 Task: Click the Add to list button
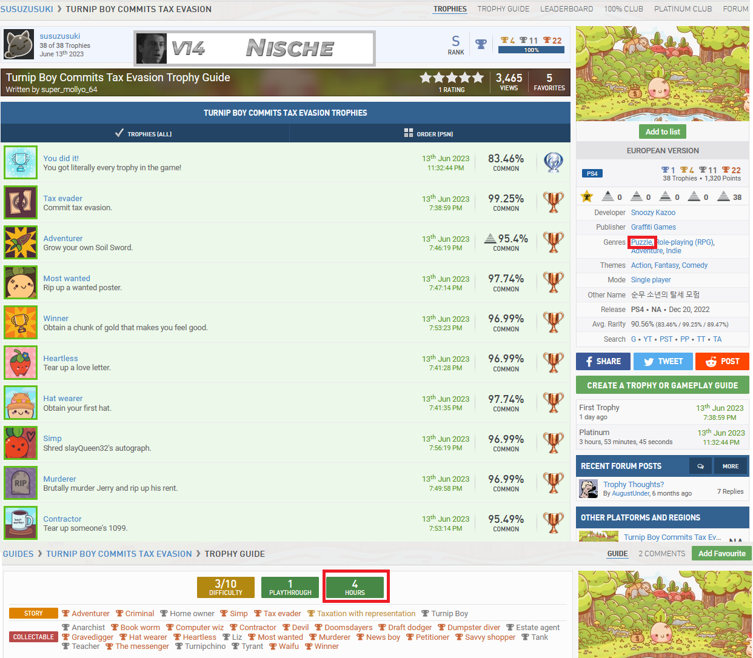coord(663,131)
